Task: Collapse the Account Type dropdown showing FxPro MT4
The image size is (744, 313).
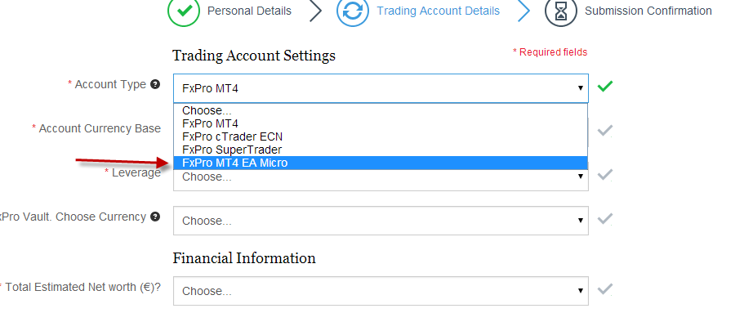Action: (381, 88)
